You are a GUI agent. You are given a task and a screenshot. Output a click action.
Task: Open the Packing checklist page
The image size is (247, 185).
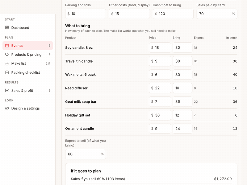coord(27,72)
